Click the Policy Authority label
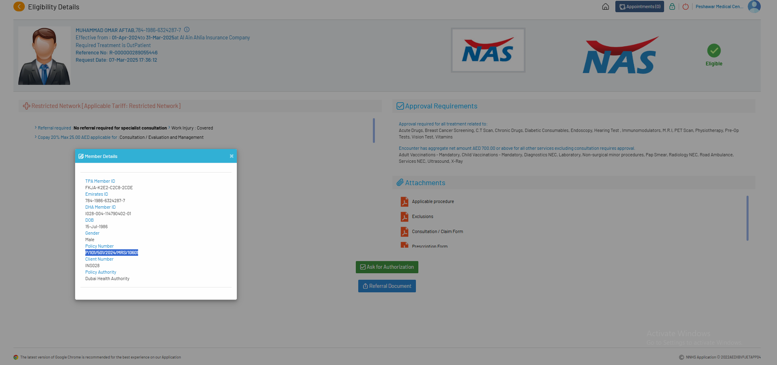Screen dimensions: 777x365 tap(101, 272)
